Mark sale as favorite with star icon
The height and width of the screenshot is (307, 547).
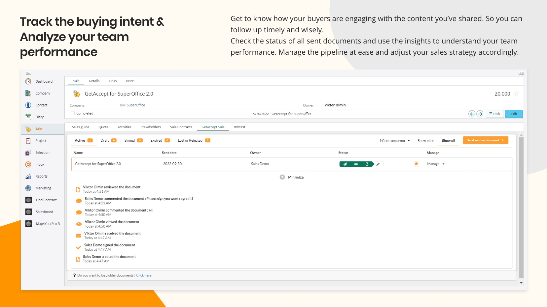[x=516, y=94]
